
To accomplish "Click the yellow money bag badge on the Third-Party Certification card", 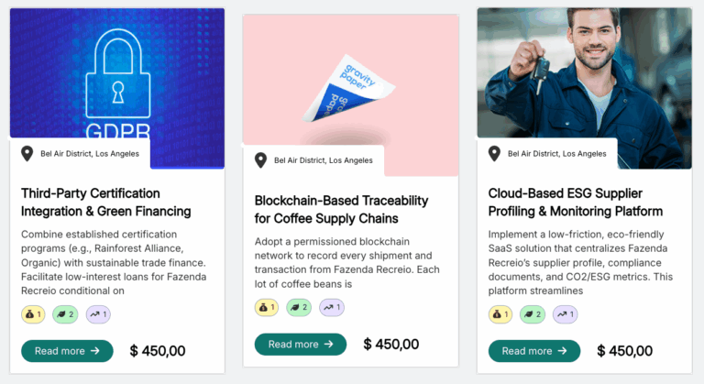I will point(34,314).
